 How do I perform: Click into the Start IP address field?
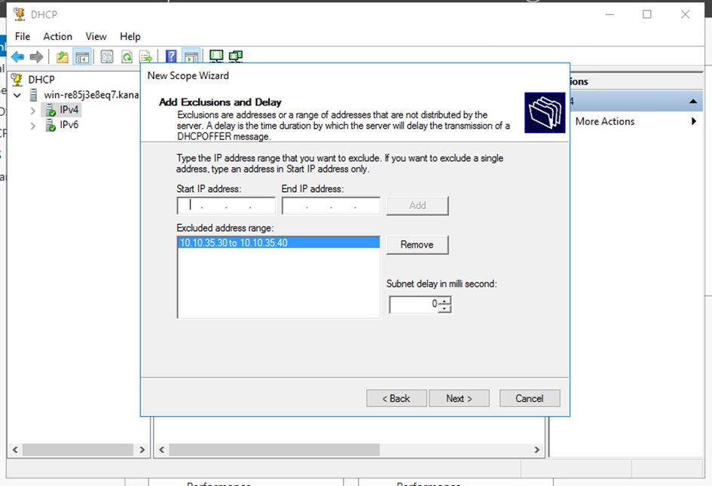click(x=225, y=205)
